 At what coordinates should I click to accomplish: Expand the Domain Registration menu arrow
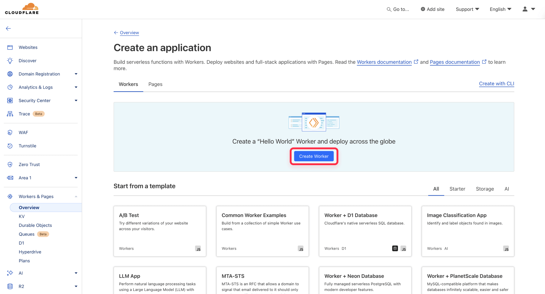point(76,74)
